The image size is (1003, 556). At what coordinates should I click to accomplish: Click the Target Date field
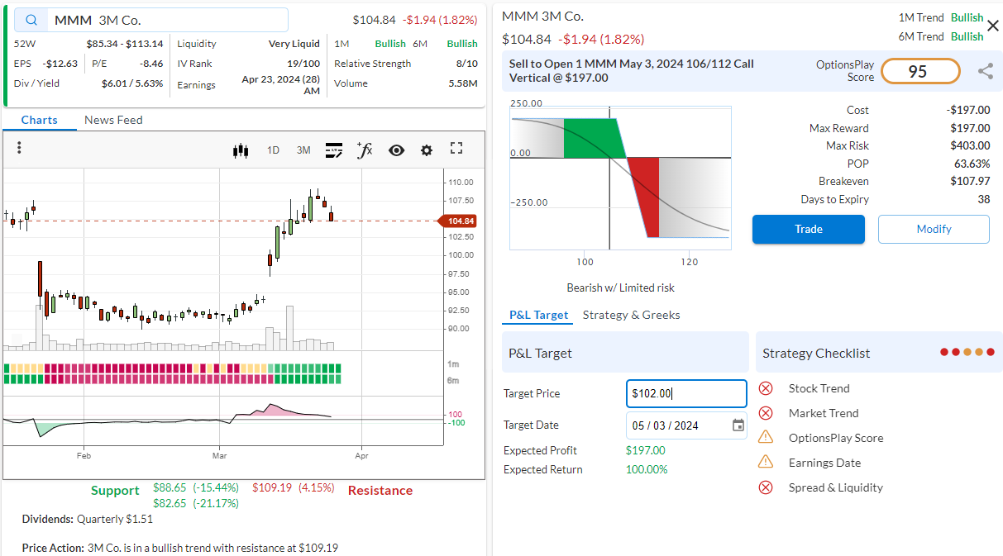[x=686, y=425]
